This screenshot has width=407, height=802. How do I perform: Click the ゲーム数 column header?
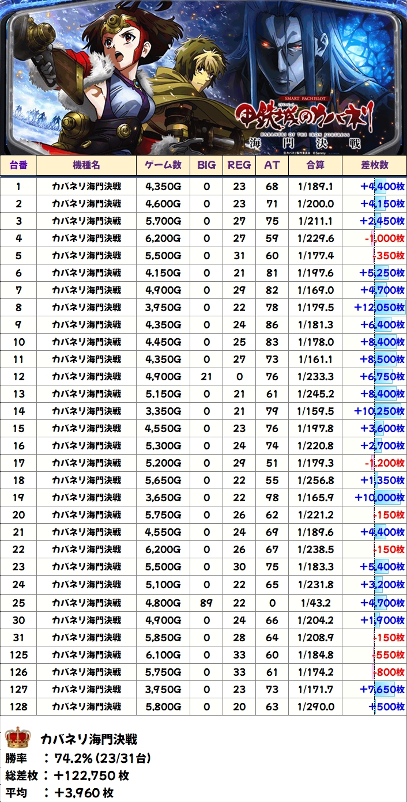tap(164, 165)
